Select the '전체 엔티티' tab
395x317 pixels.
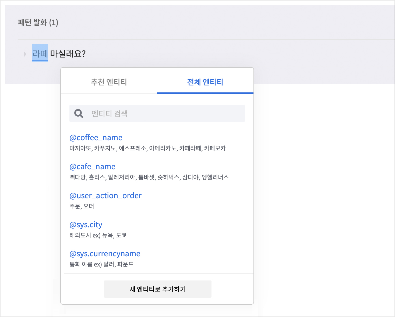[205, 82]
